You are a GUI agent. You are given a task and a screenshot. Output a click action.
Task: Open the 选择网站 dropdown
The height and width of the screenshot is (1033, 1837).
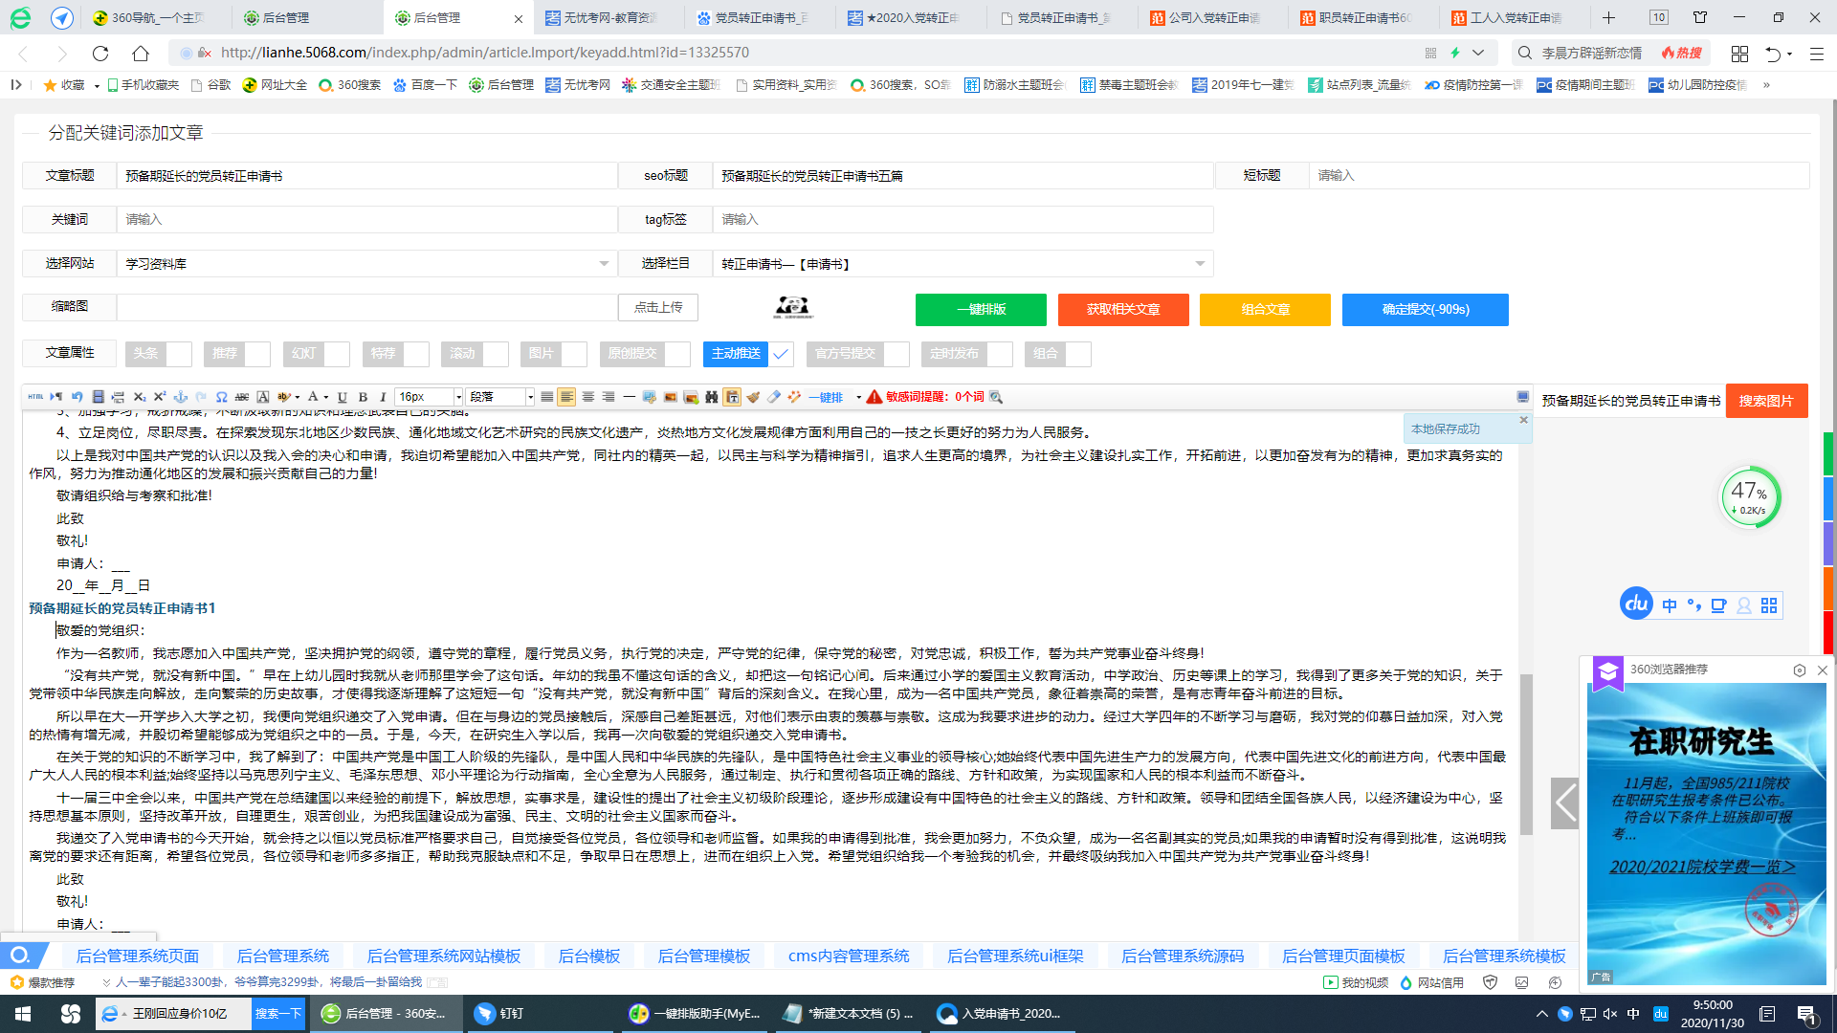pos(366,264)
